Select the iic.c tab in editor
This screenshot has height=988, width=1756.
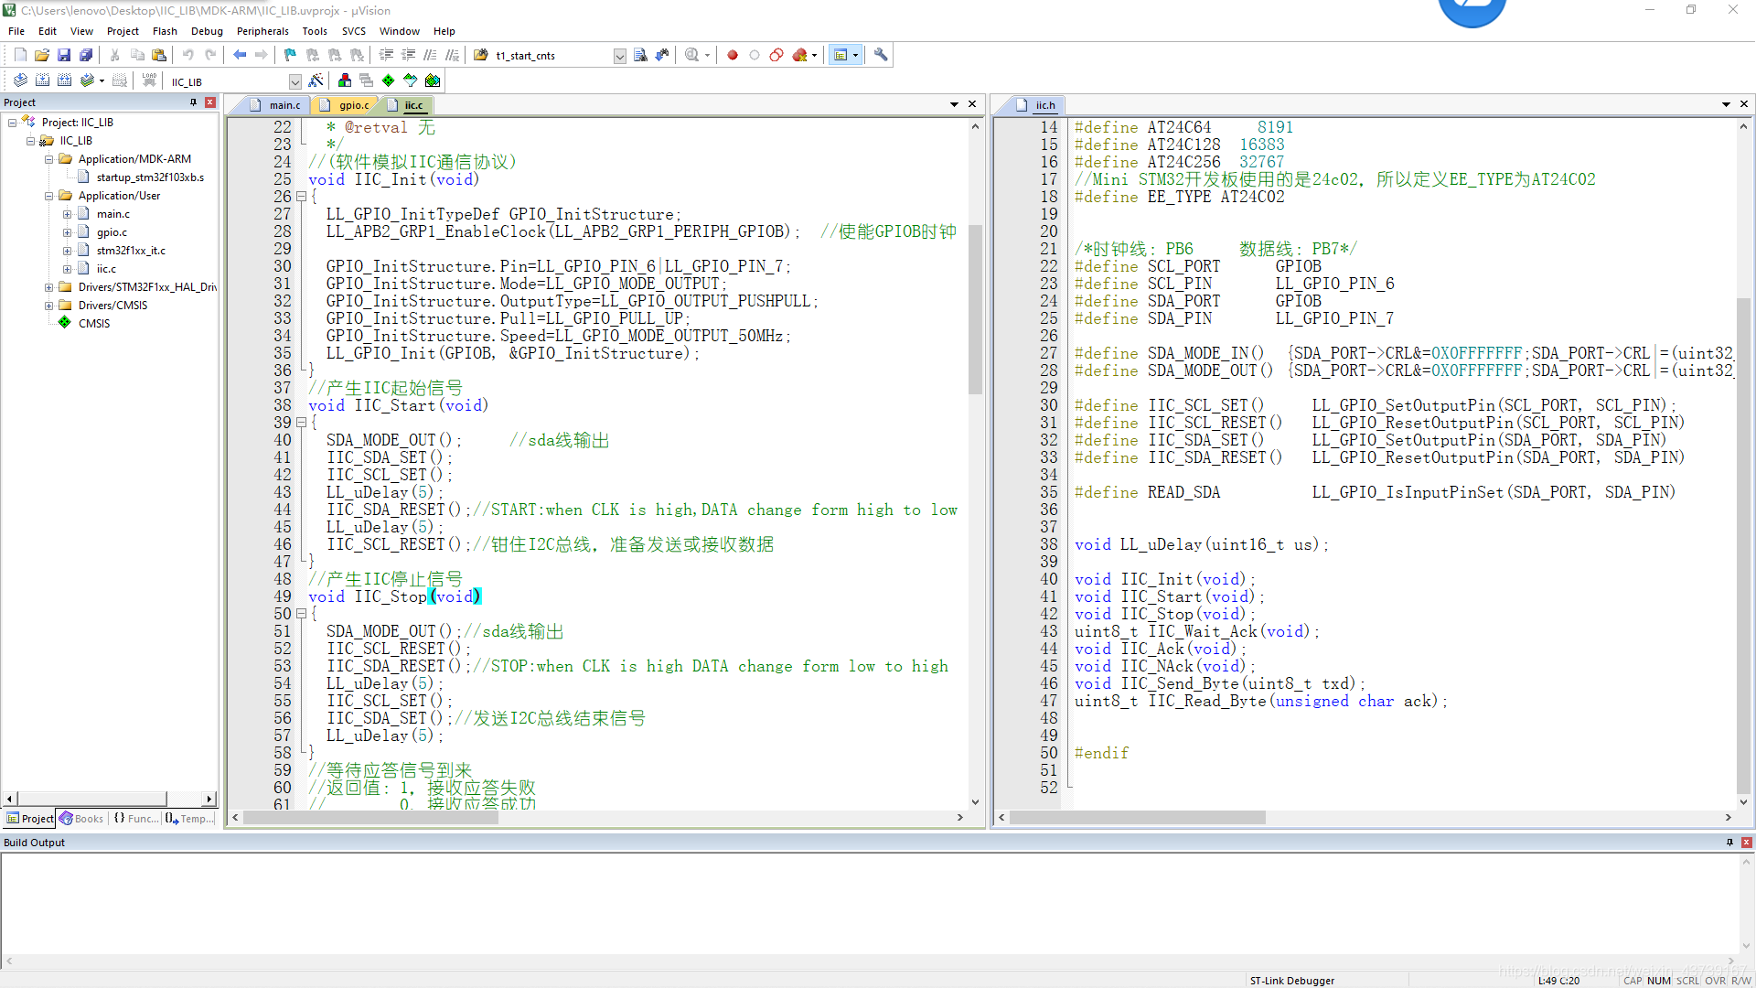[x=415, y=105]
